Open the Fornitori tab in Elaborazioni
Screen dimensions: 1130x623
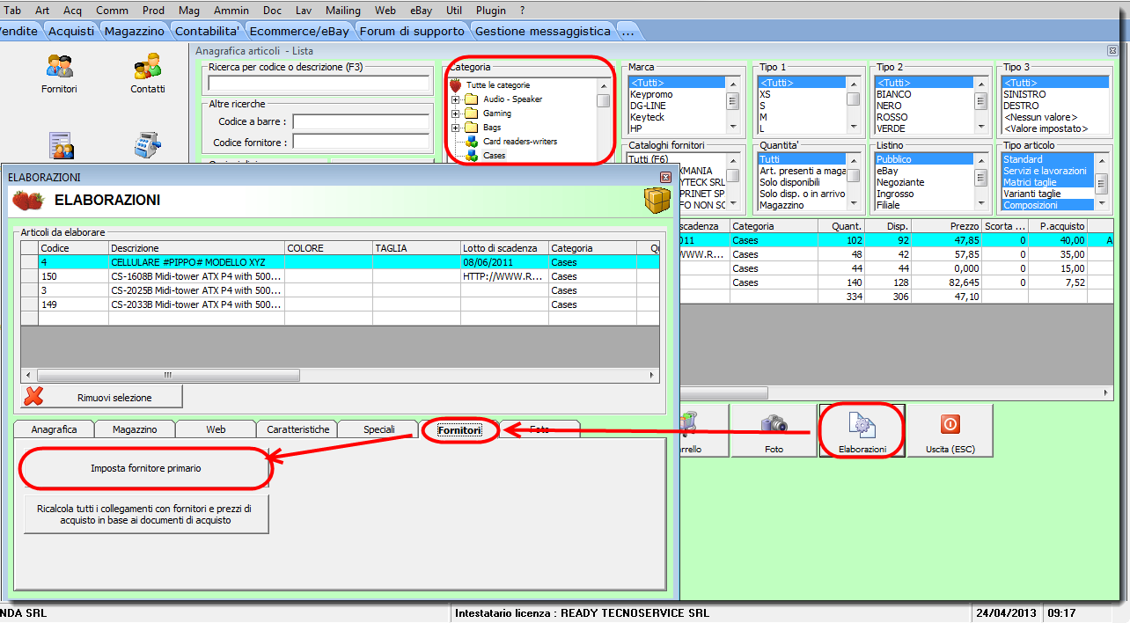[459, 430]
